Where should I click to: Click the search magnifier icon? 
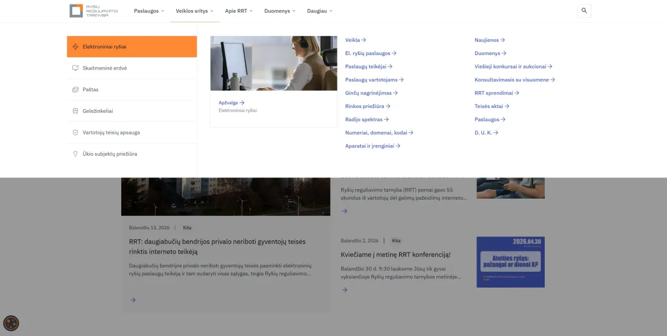click(584, 11)
